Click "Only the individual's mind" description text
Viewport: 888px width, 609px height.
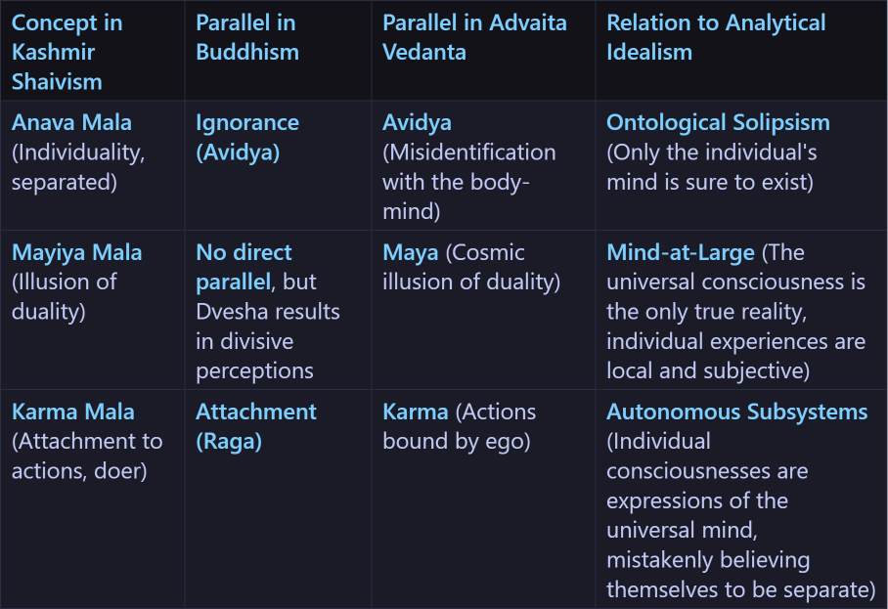[x=711, y=167]
